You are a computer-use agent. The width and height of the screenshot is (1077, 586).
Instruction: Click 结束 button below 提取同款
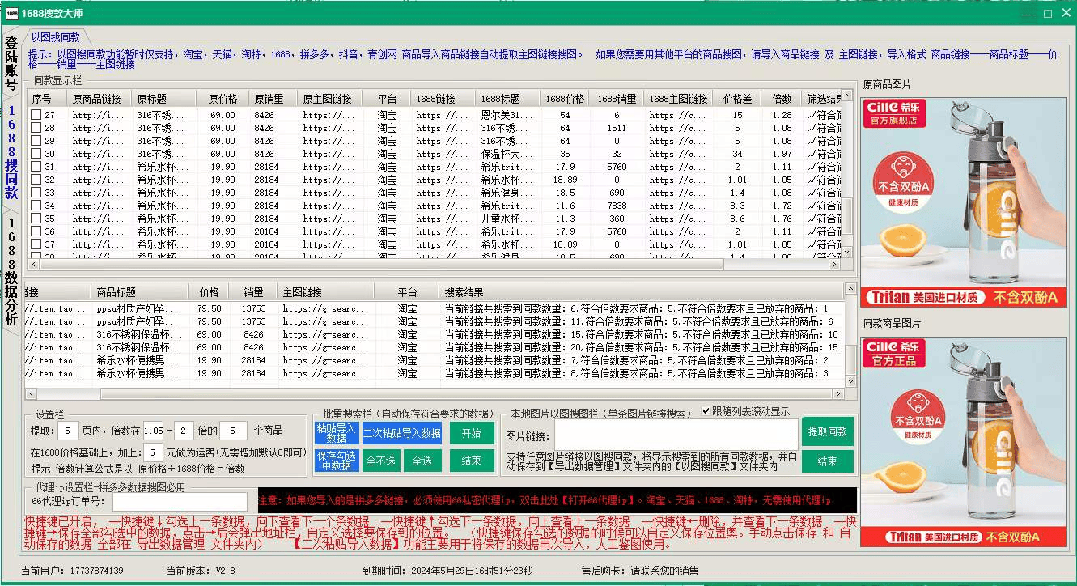828,461
